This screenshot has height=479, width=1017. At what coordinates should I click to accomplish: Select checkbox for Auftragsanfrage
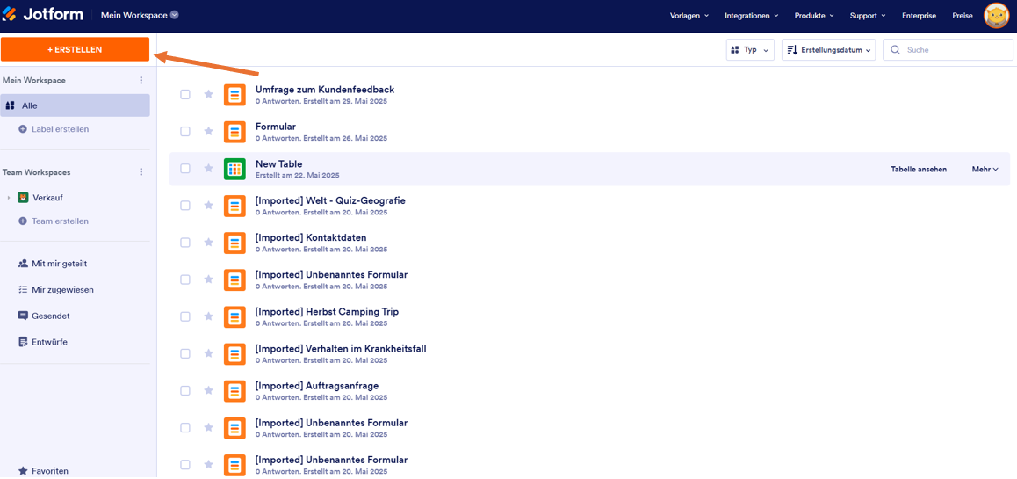(185, 390)
